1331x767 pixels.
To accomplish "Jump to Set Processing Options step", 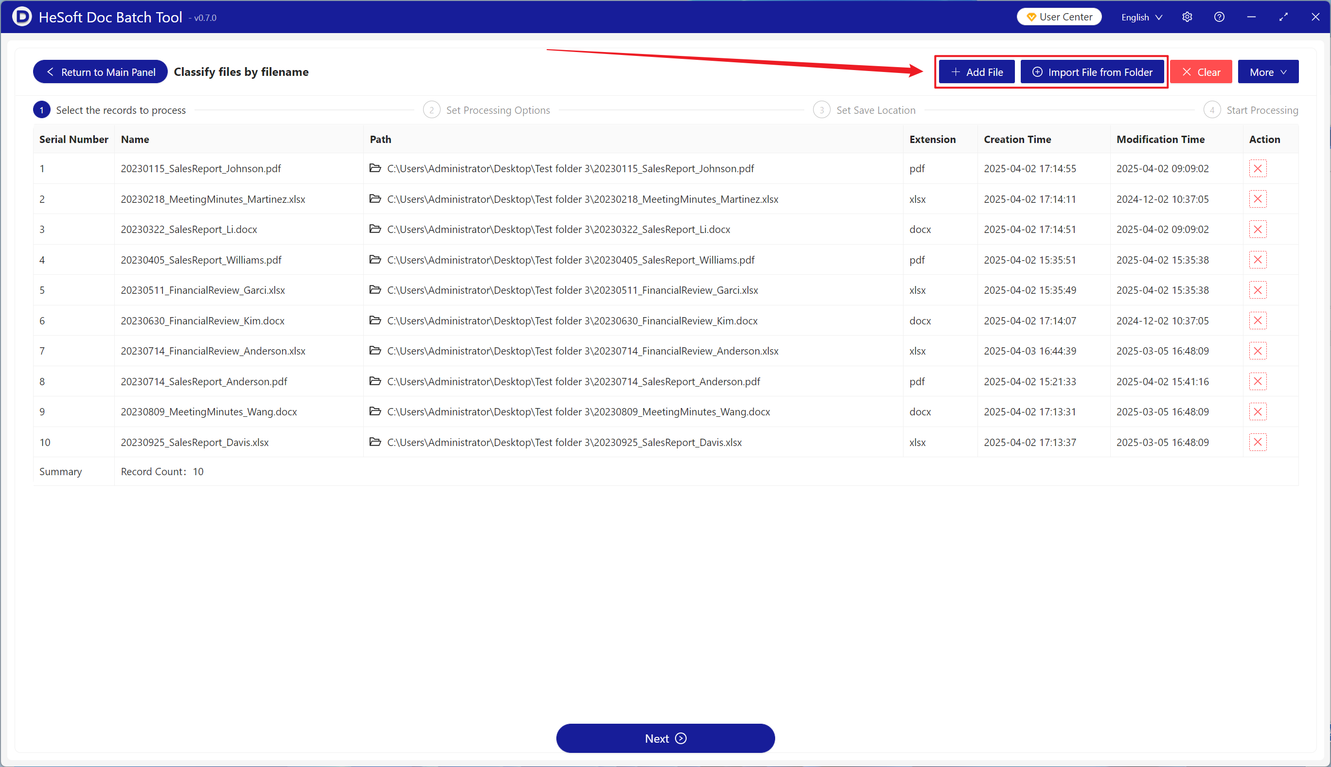I will tap(486, 110).
